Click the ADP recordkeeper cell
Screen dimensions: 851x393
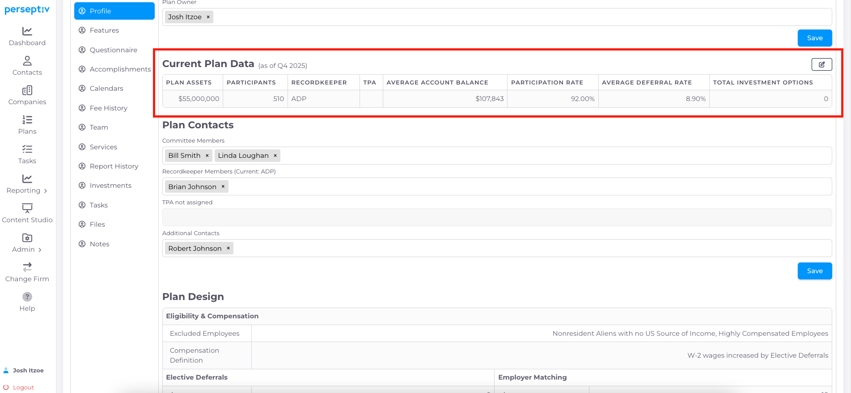[x=324, y=99]
